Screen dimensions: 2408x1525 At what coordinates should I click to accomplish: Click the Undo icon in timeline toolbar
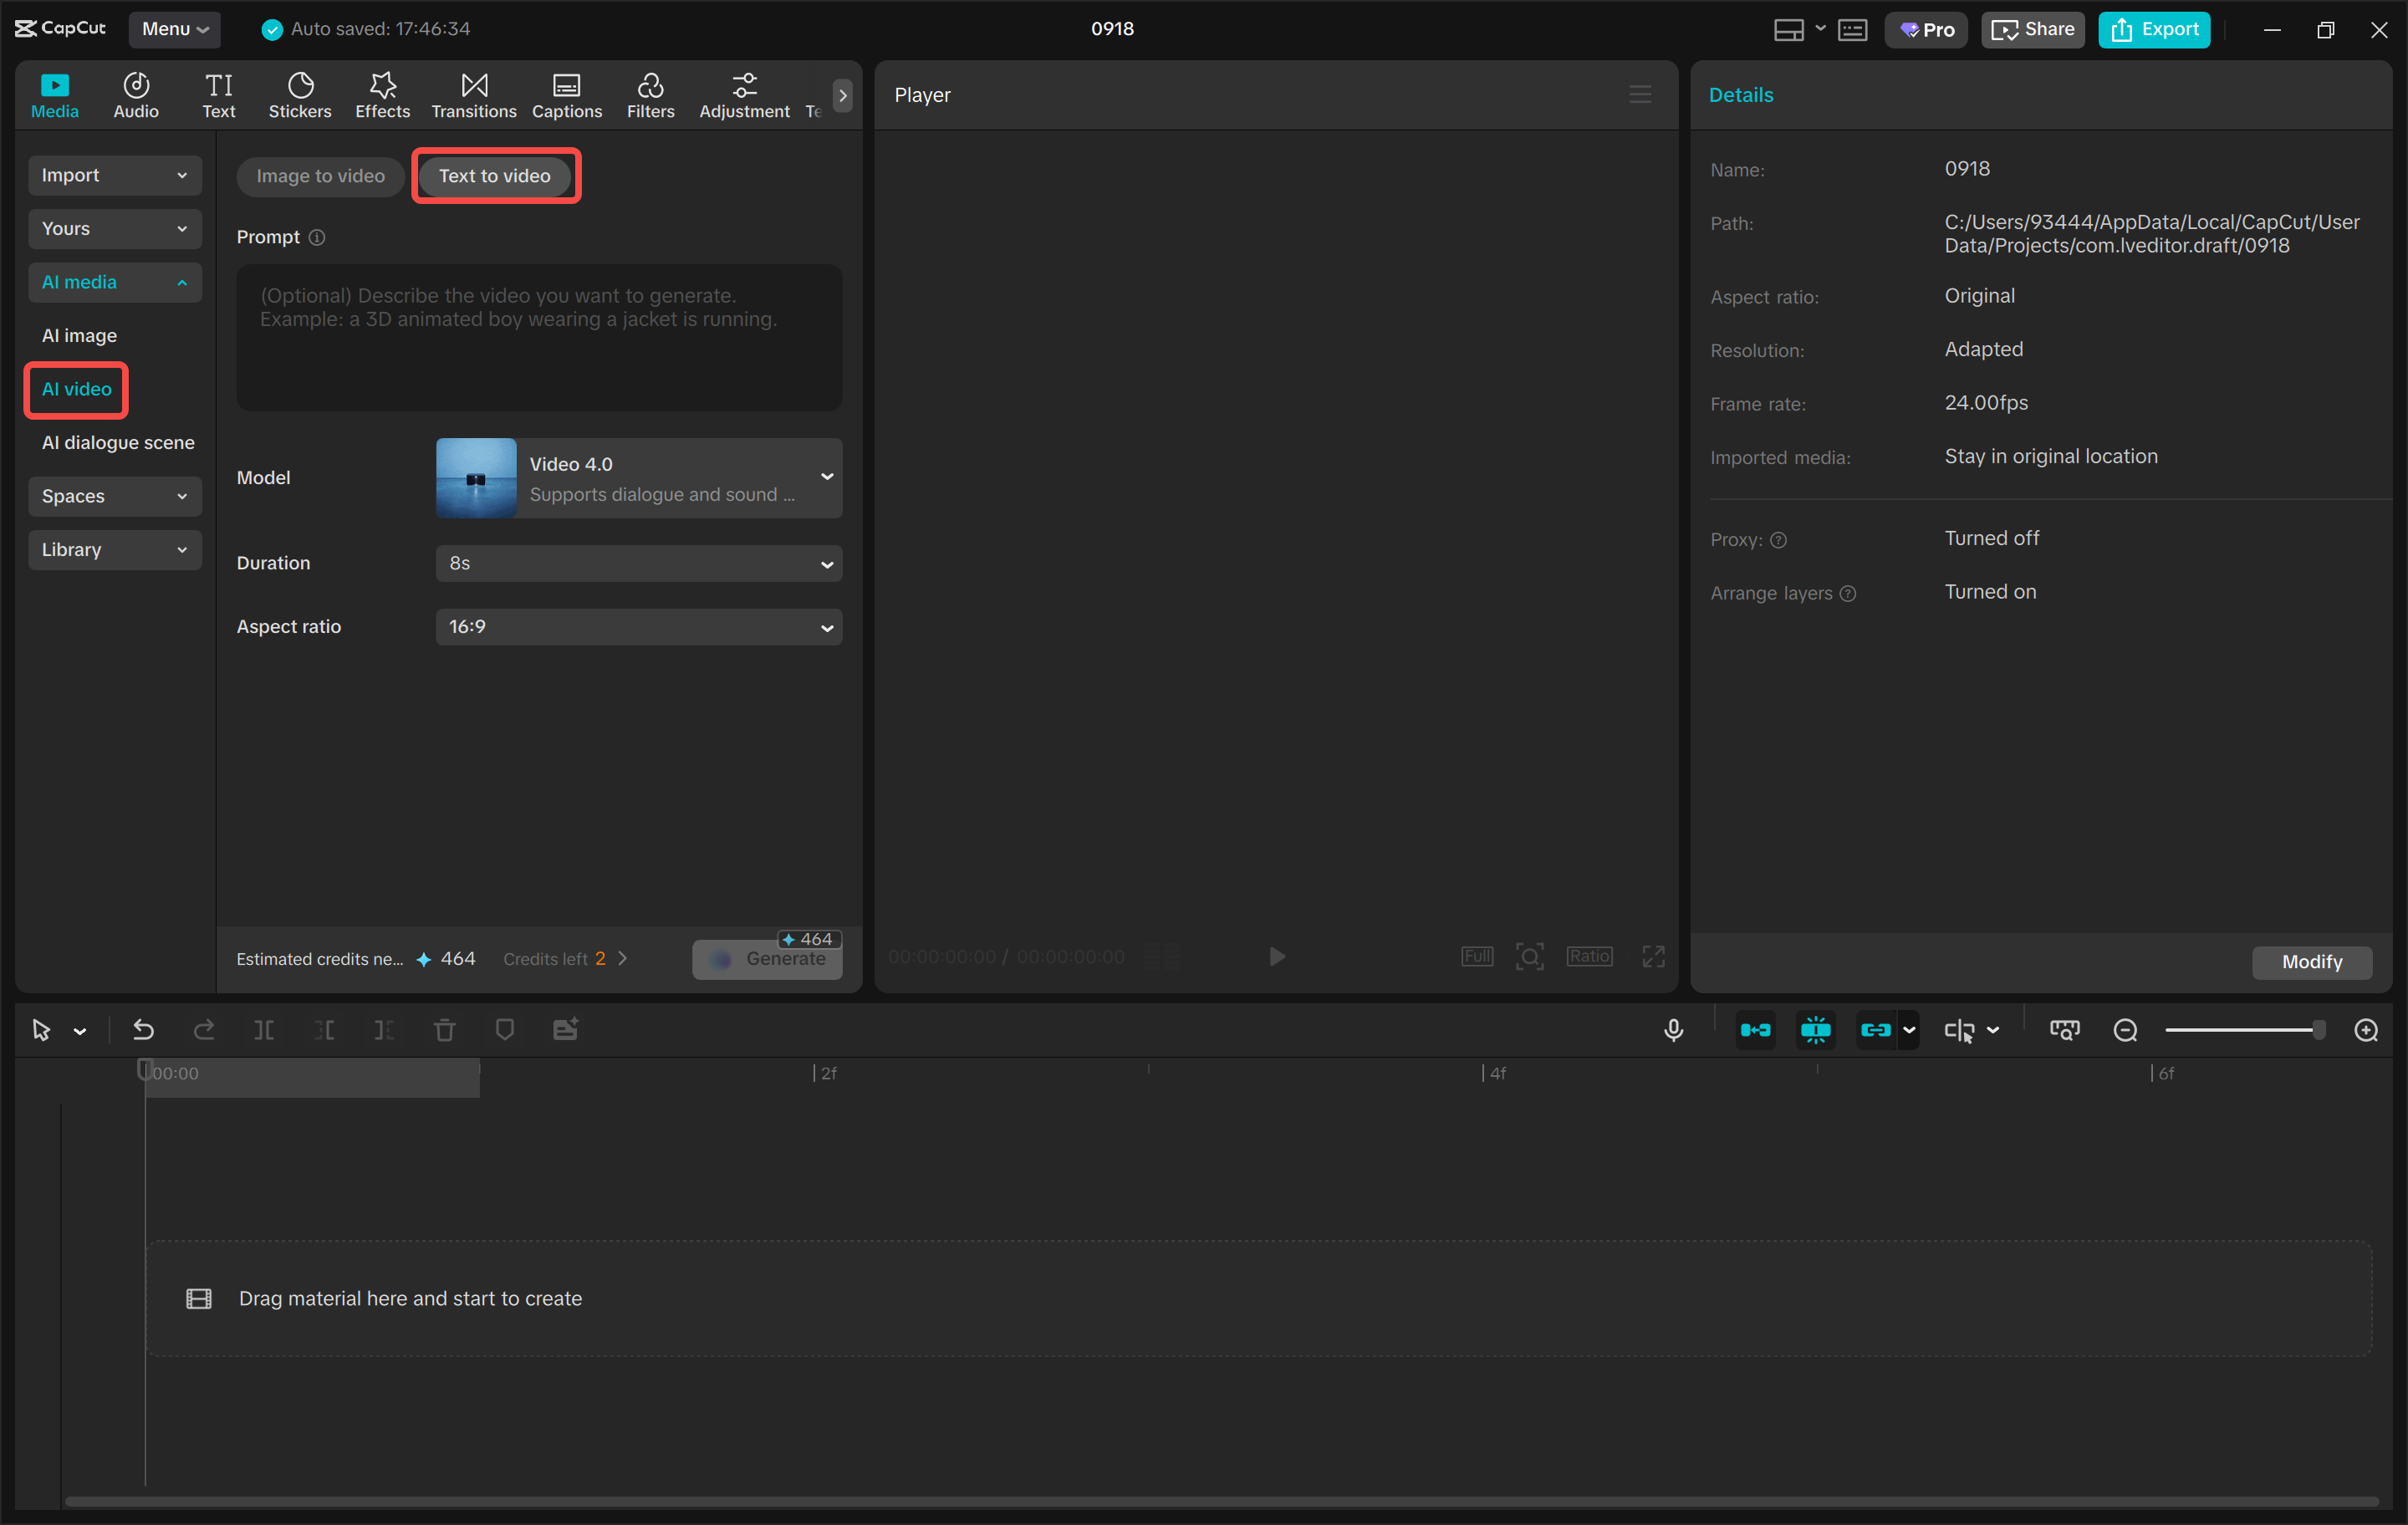(143, 1029)
